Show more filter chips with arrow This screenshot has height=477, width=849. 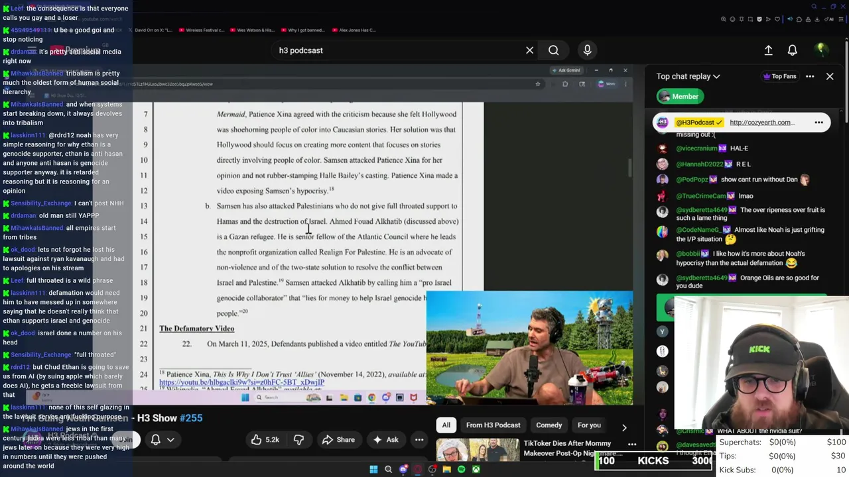click(623, 427)
